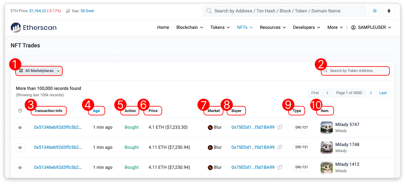Expand the Blockchain menu
The width and height of the screenshot is (405, 184).
click(x=190, y=27)
